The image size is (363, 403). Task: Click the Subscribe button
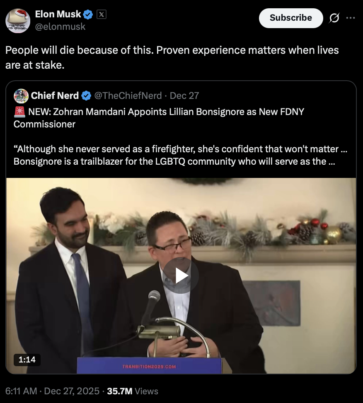[291, 18]
